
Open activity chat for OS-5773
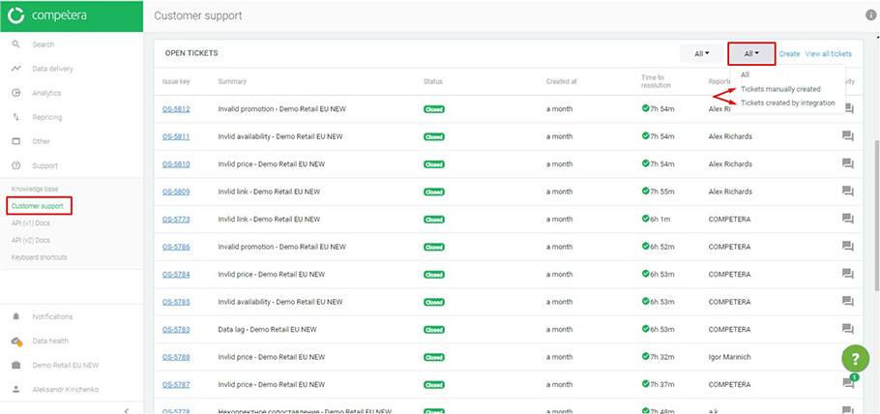(x=847, y=219)
